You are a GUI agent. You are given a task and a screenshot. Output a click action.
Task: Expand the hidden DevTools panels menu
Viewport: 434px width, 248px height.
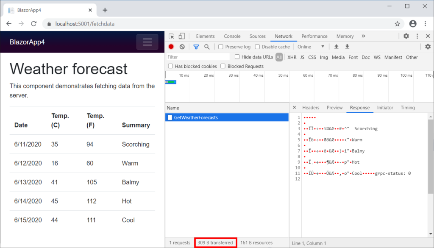click(364, 36)
